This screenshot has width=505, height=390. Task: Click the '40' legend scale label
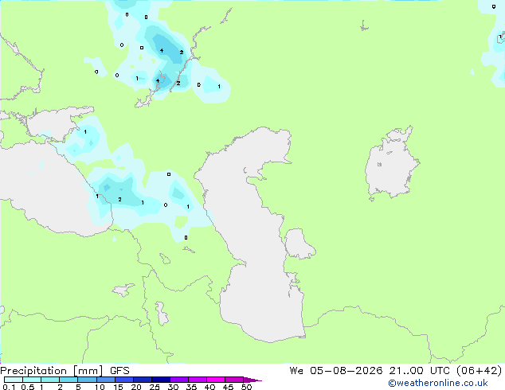coord(209,387)
